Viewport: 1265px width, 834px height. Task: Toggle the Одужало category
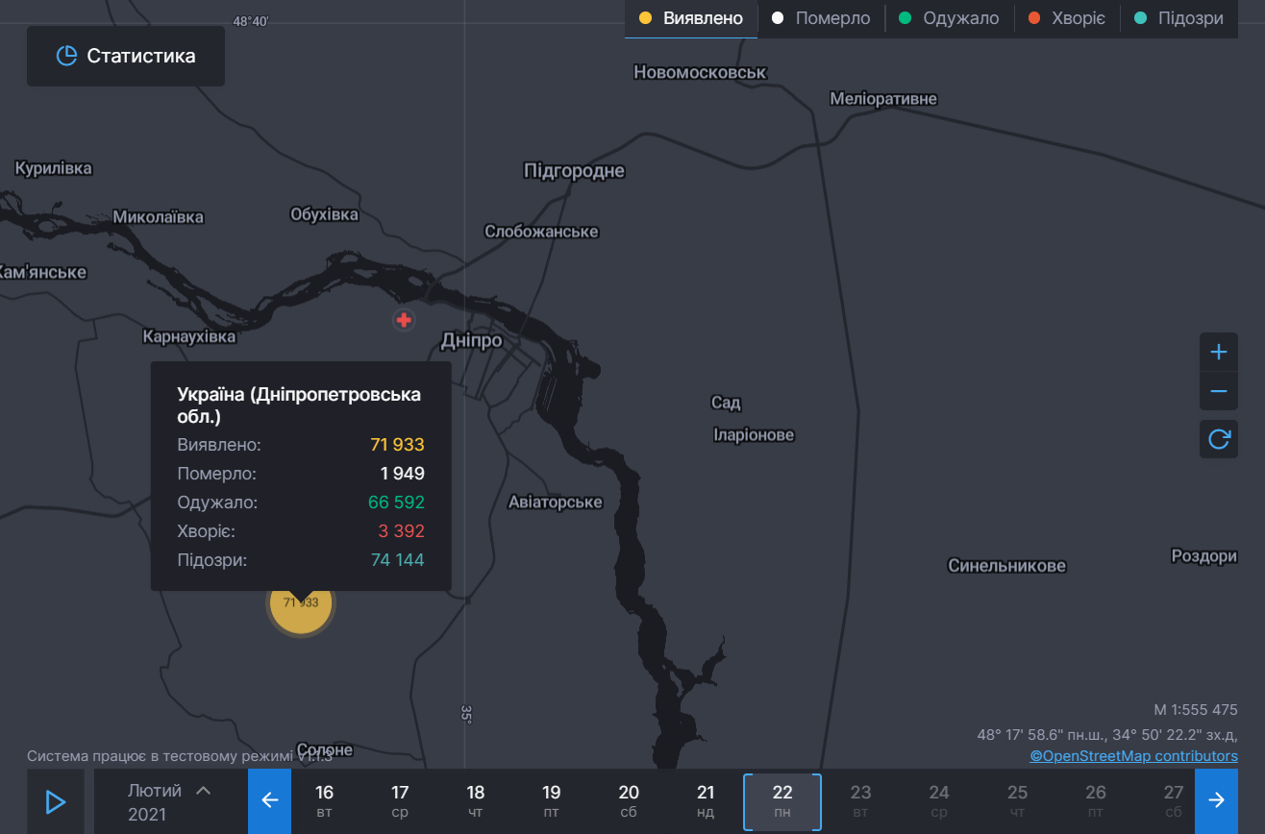click(949, 18)
